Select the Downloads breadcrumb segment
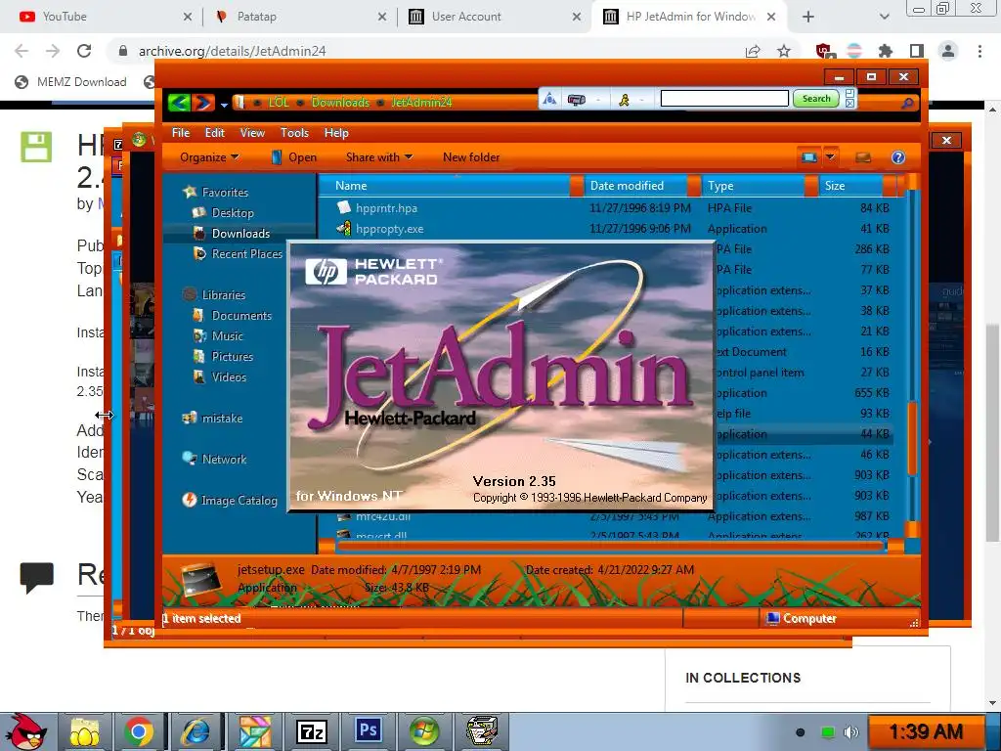This screenshot has width=1001, height=751. [x=340, y=102]
